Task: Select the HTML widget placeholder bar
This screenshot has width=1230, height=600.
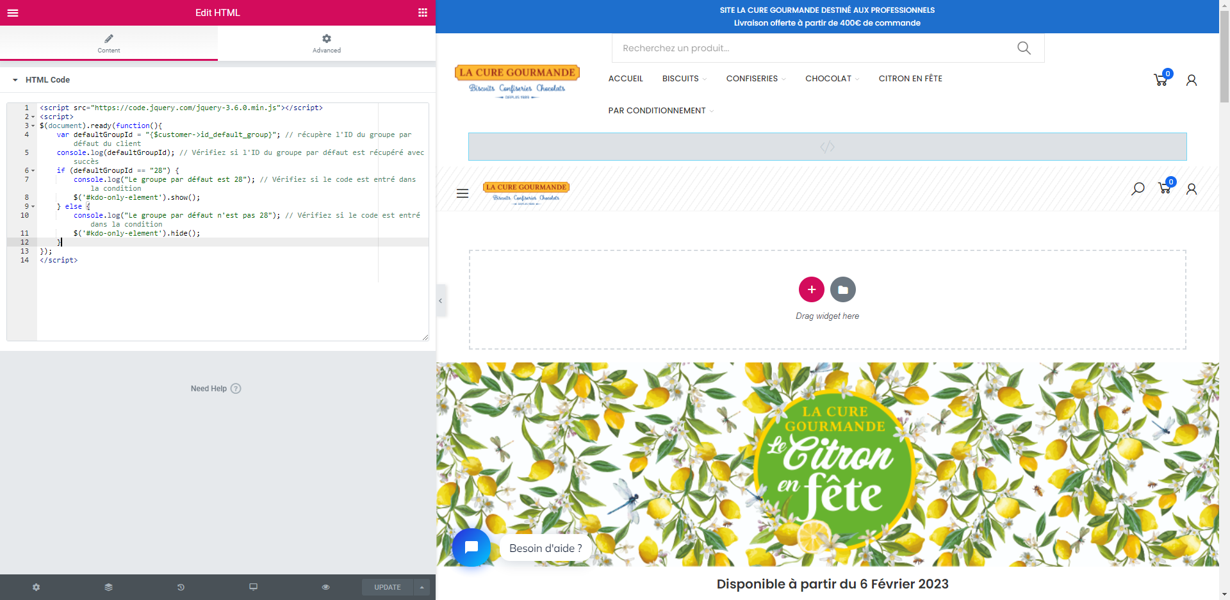Action: coord(827,147)
